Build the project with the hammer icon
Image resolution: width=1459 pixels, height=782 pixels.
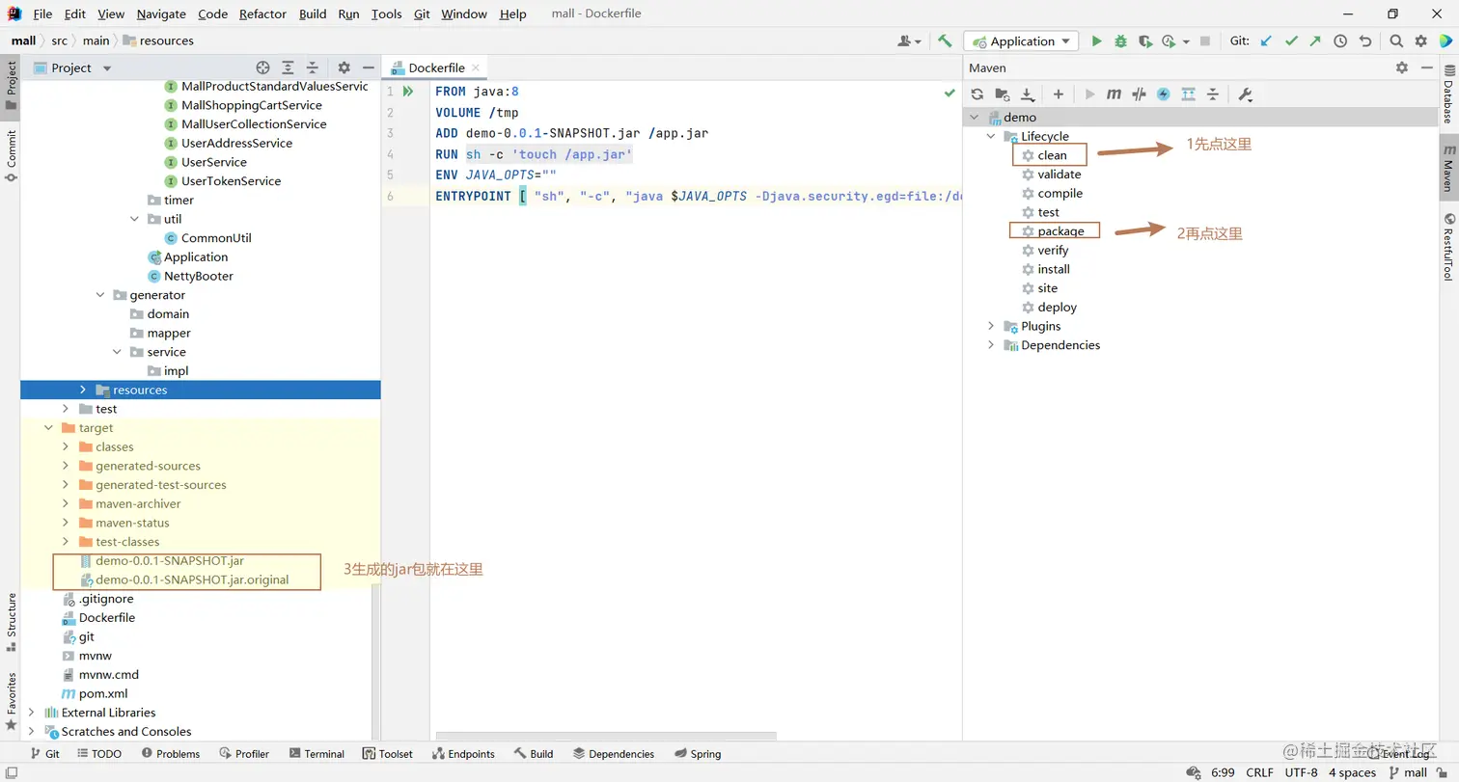click(945, 41)
